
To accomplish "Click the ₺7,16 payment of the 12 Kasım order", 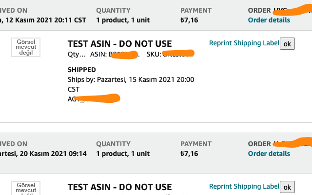I will click(189, 20).
